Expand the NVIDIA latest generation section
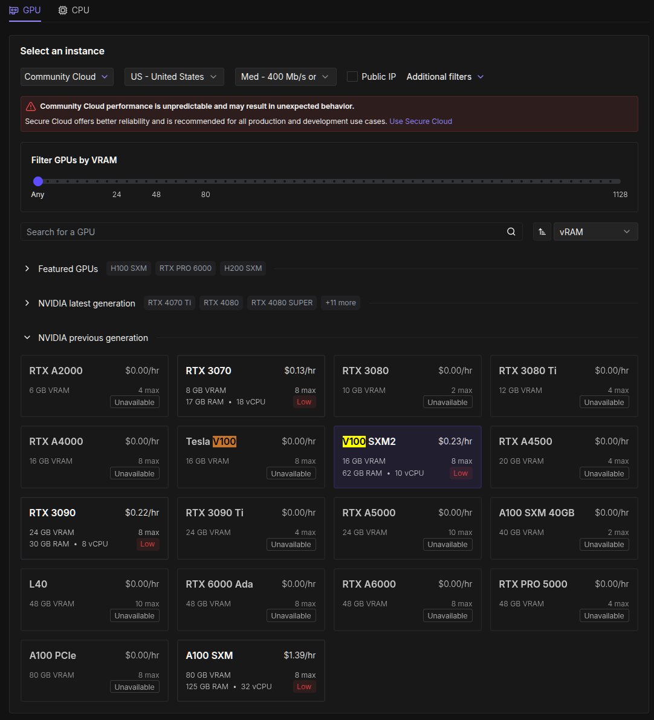Screen dimensions: 654x720 click(x=27, y=303)
